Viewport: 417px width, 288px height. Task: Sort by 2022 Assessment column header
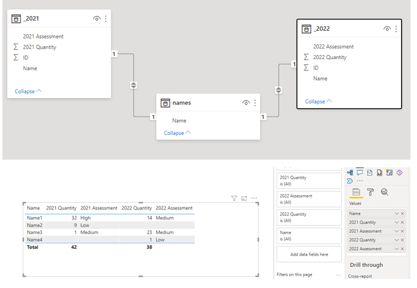click(174, 208)
